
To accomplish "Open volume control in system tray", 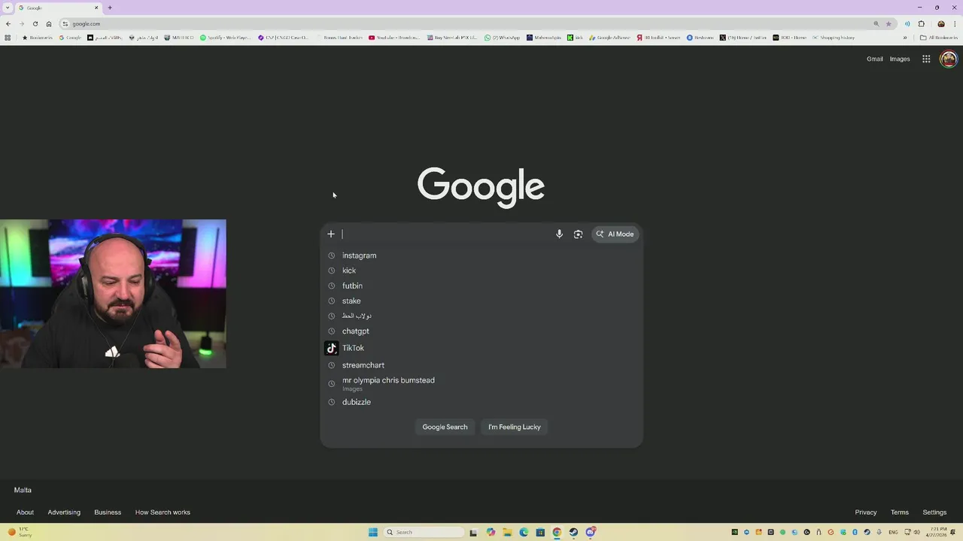I will 917,532.
